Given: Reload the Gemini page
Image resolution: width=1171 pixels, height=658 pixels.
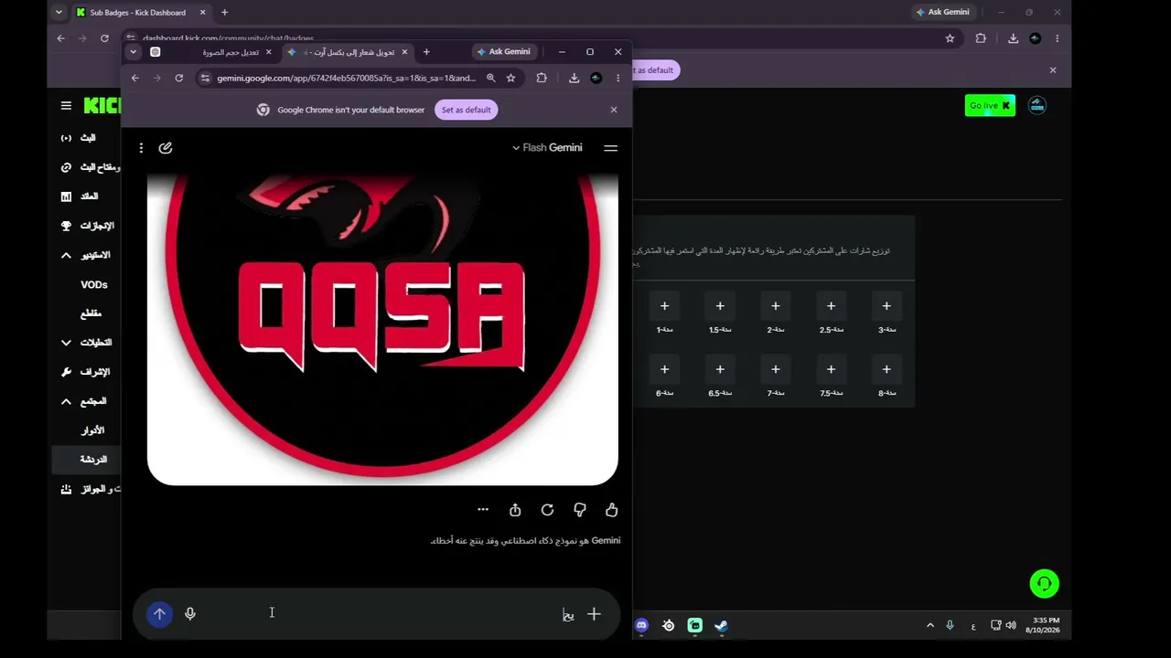Looking at the screenshot, I should pyautogui.click(x=179, y=79).
